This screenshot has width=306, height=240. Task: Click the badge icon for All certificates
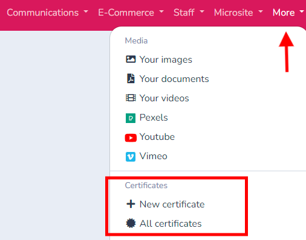131,223
